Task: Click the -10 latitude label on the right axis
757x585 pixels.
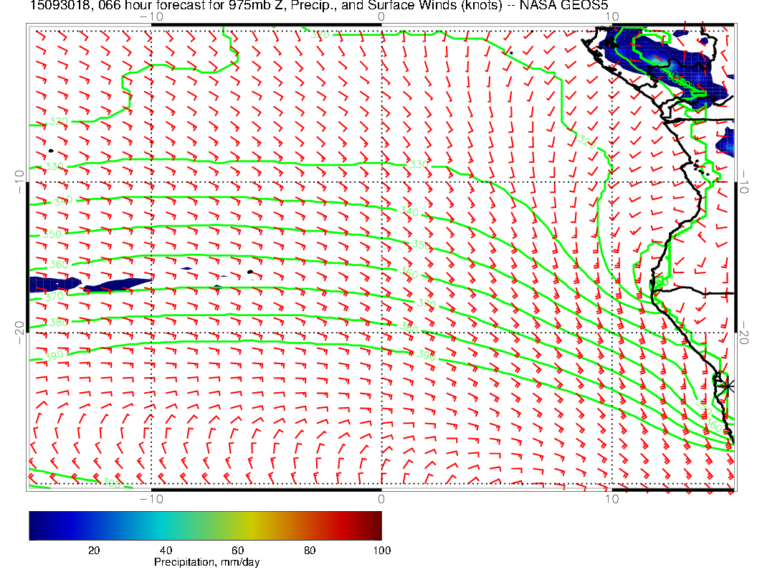Action: (745, 180)
